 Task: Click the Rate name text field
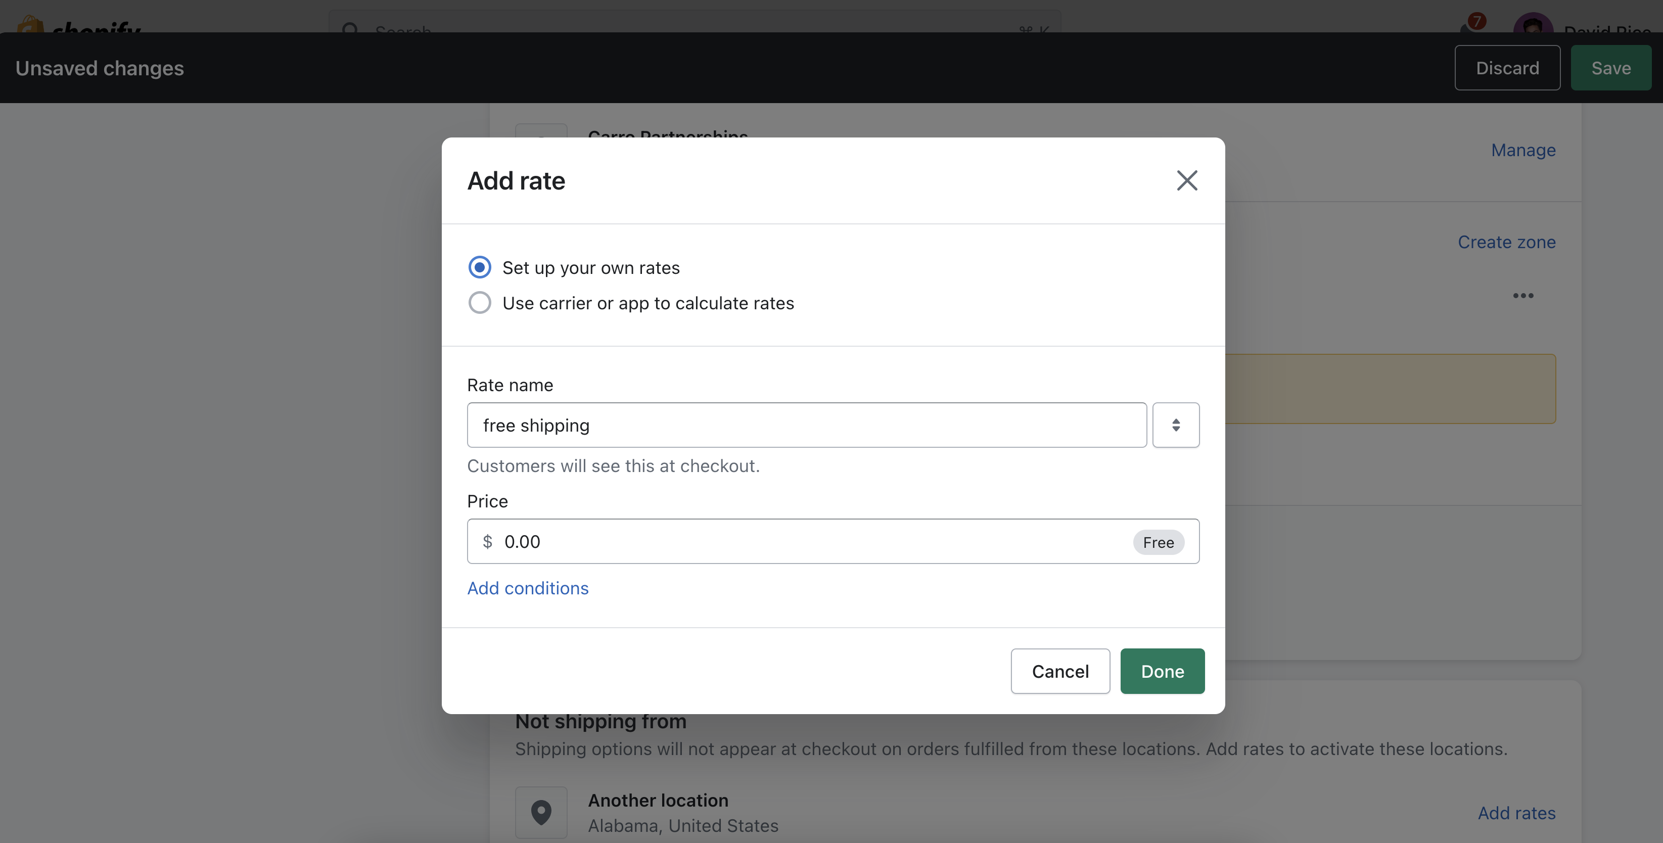point(806,426)
